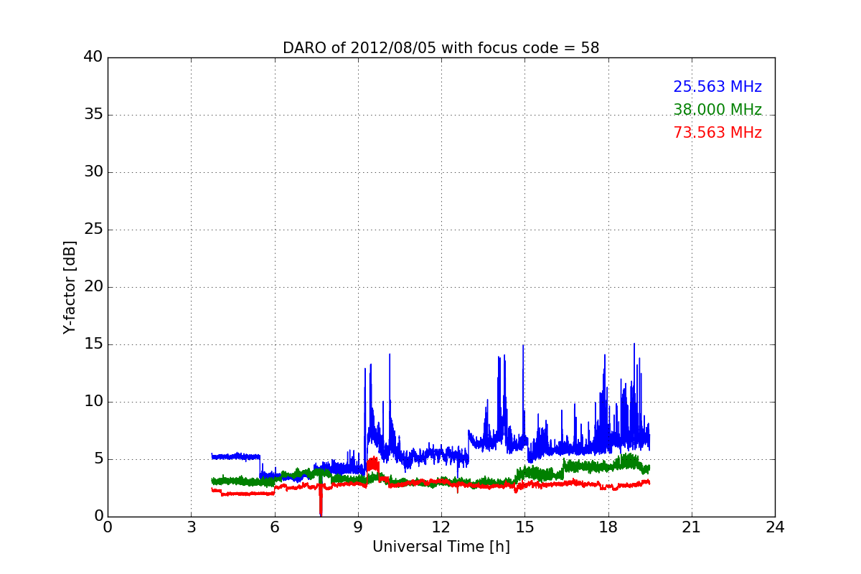Screen dimensions: 861x574
Task: Click the y-axis tick label 15
Action: (x=93, y=344)
